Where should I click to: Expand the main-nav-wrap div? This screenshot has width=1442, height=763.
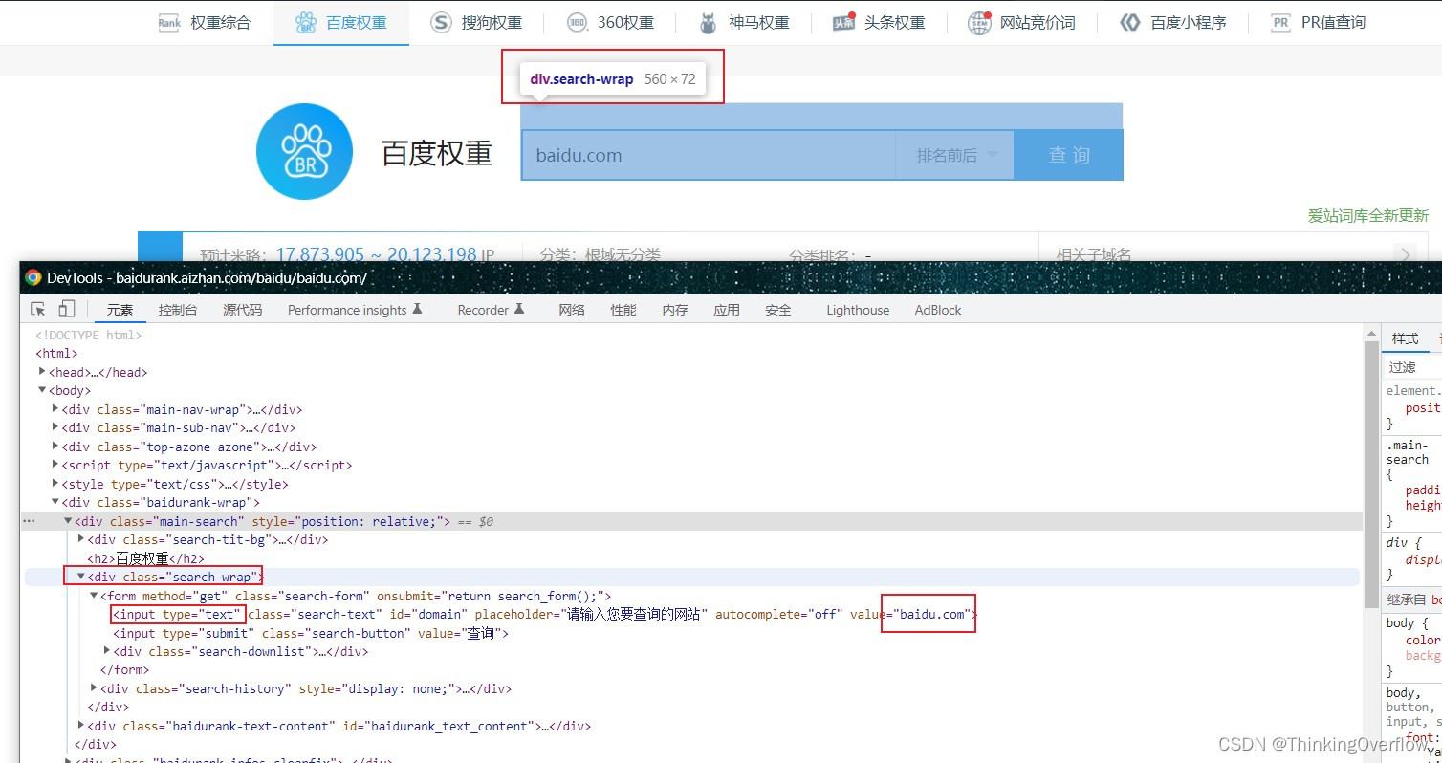55,409
